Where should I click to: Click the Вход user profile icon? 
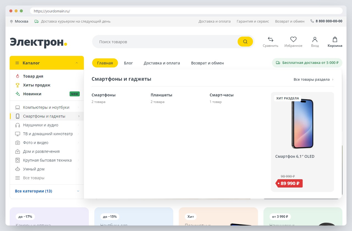pos(315,39)
